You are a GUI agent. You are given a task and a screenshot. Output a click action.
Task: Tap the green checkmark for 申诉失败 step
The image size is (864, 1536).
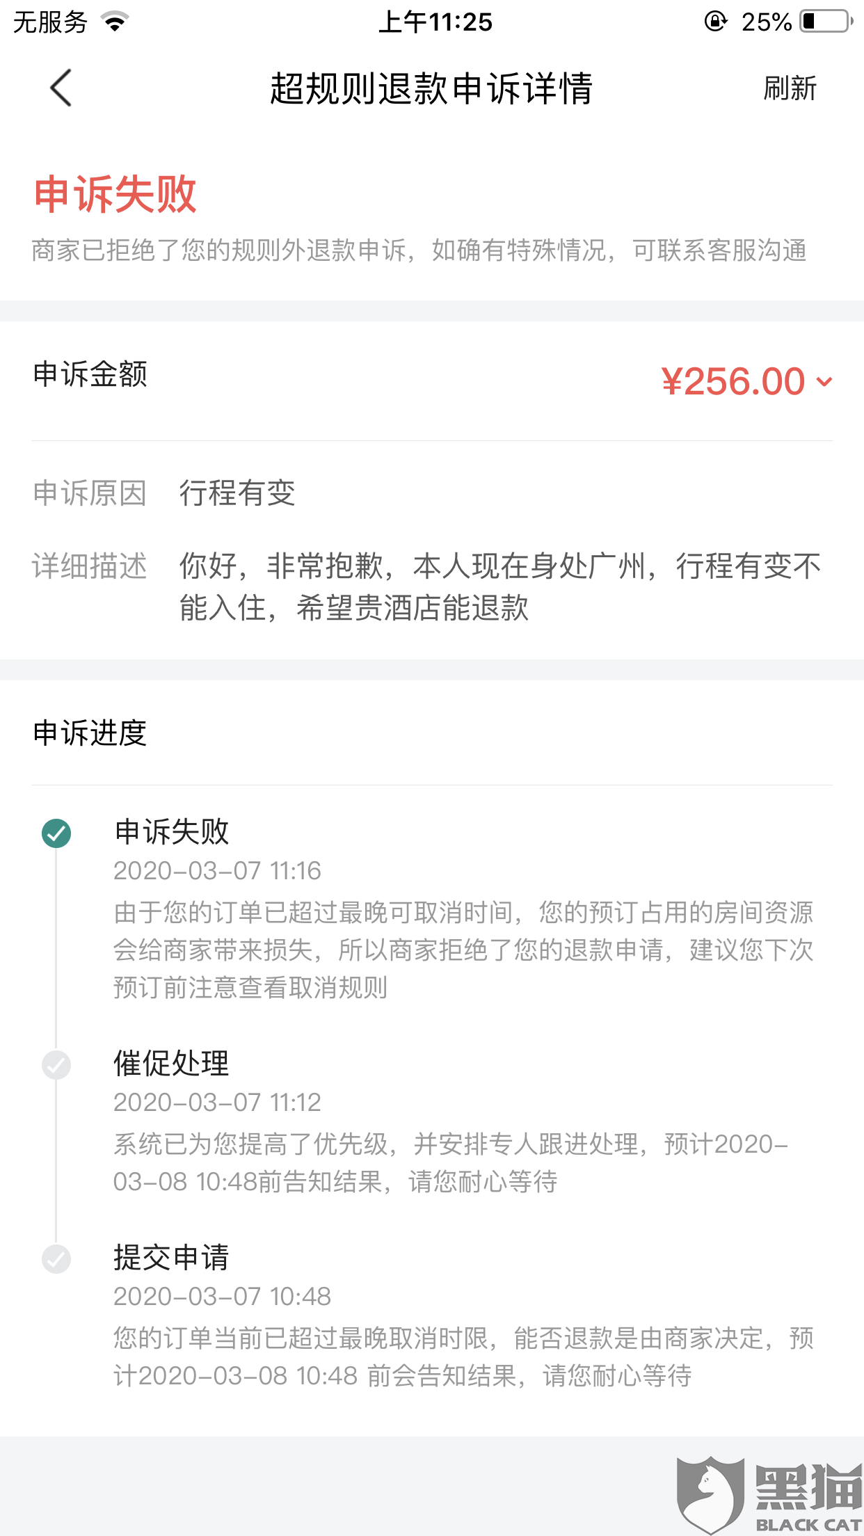56,833
